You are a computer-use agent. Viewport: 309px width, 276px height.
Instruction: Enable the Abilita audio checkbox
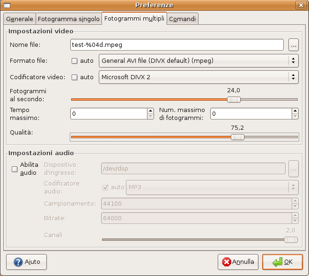click(x=15, y=169)
